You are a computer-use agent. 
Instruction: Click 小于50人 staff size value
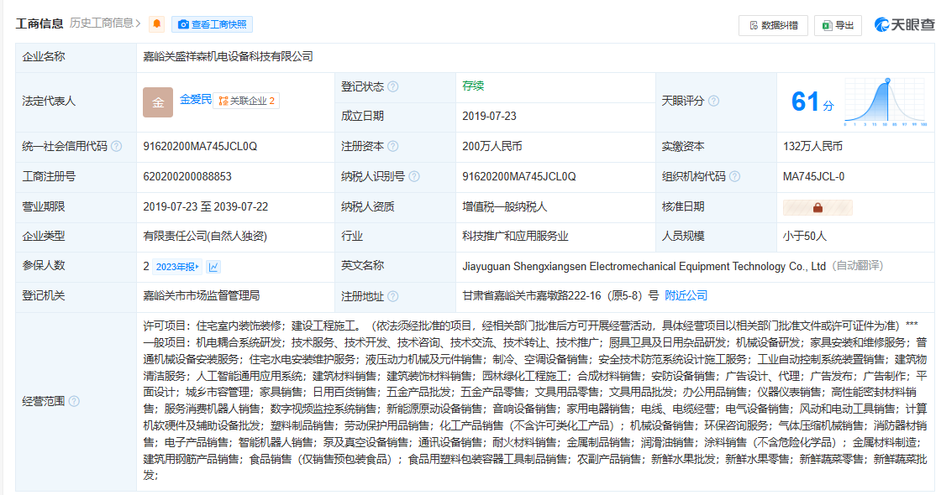tap(804, 236)
